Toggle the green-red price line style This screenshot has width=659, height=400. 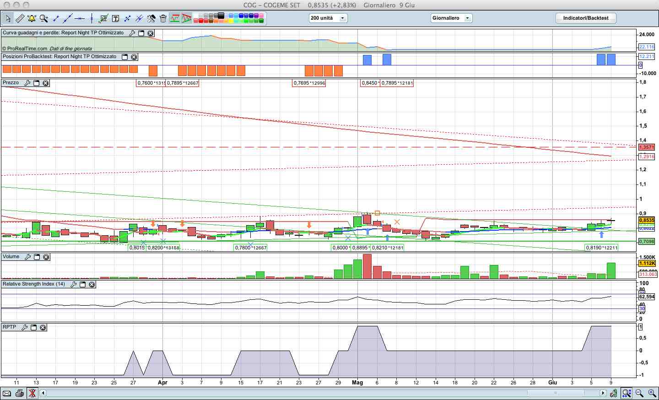[x=175, y=18]
